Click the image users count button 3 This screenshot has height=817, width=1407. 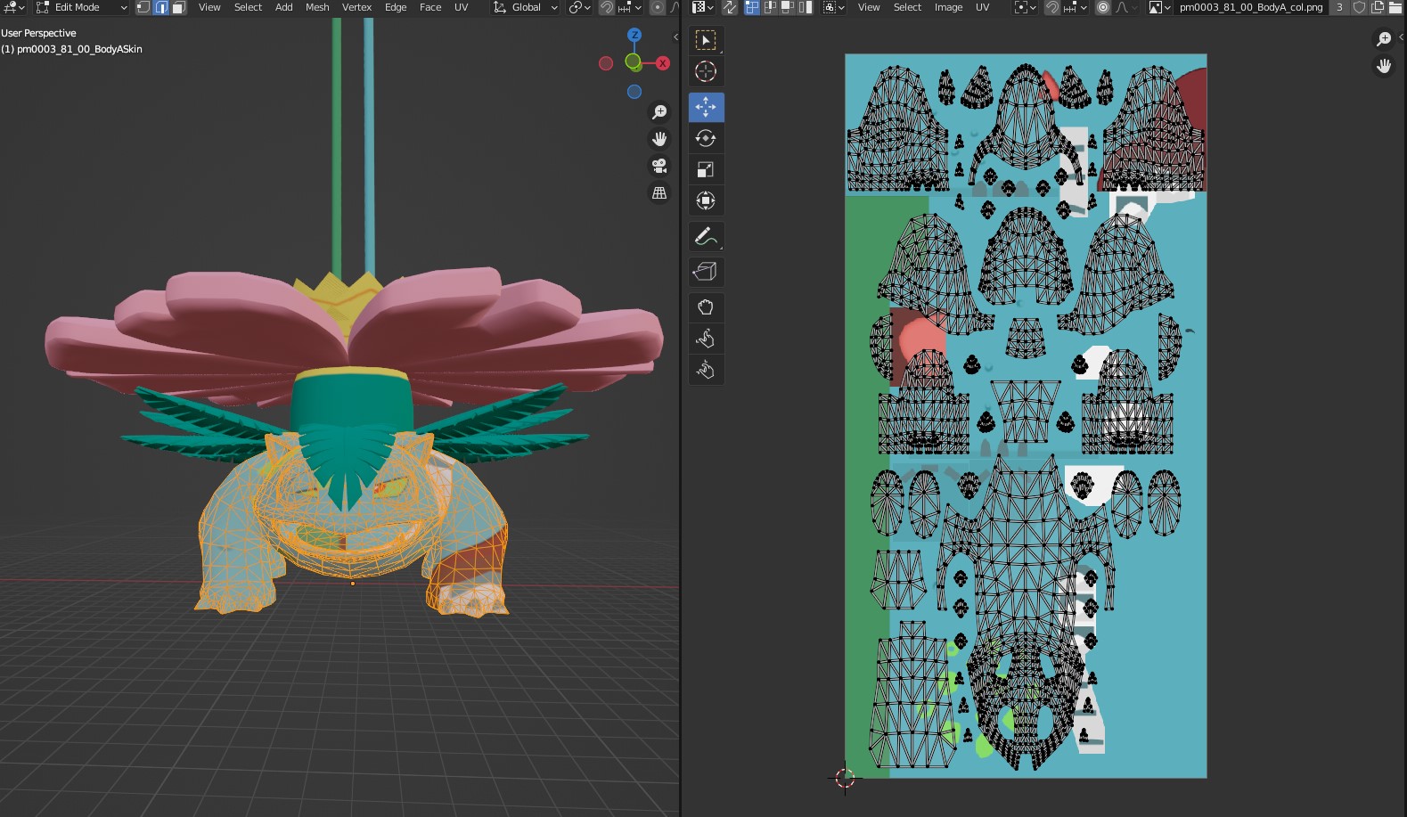tap(1339, 7)
